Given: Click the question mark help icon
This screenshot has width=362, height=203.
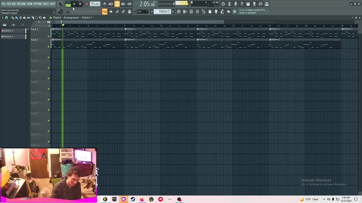Looking at the screenshot, I should [242, 4].
